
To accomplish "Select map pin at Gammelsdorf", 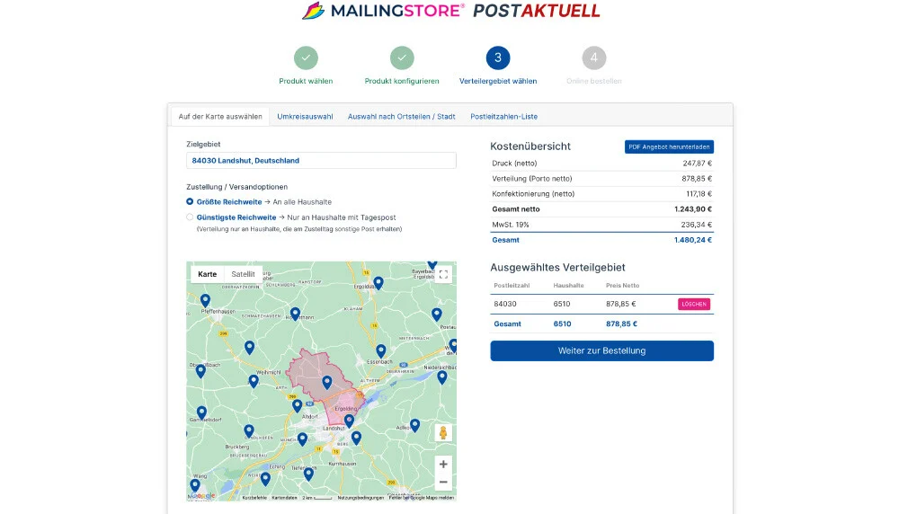I will pos(201,412).
